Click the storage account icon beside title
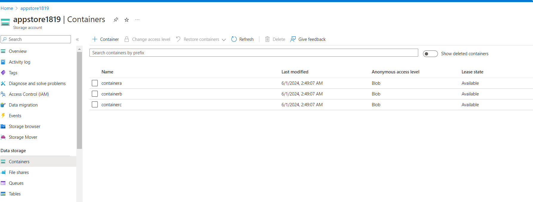The width and height of the screenshot is (533, 202). [5, 22]
